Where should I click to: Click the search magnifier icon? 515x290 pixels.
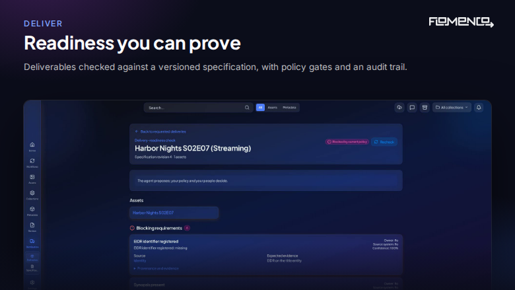(247, 108)
